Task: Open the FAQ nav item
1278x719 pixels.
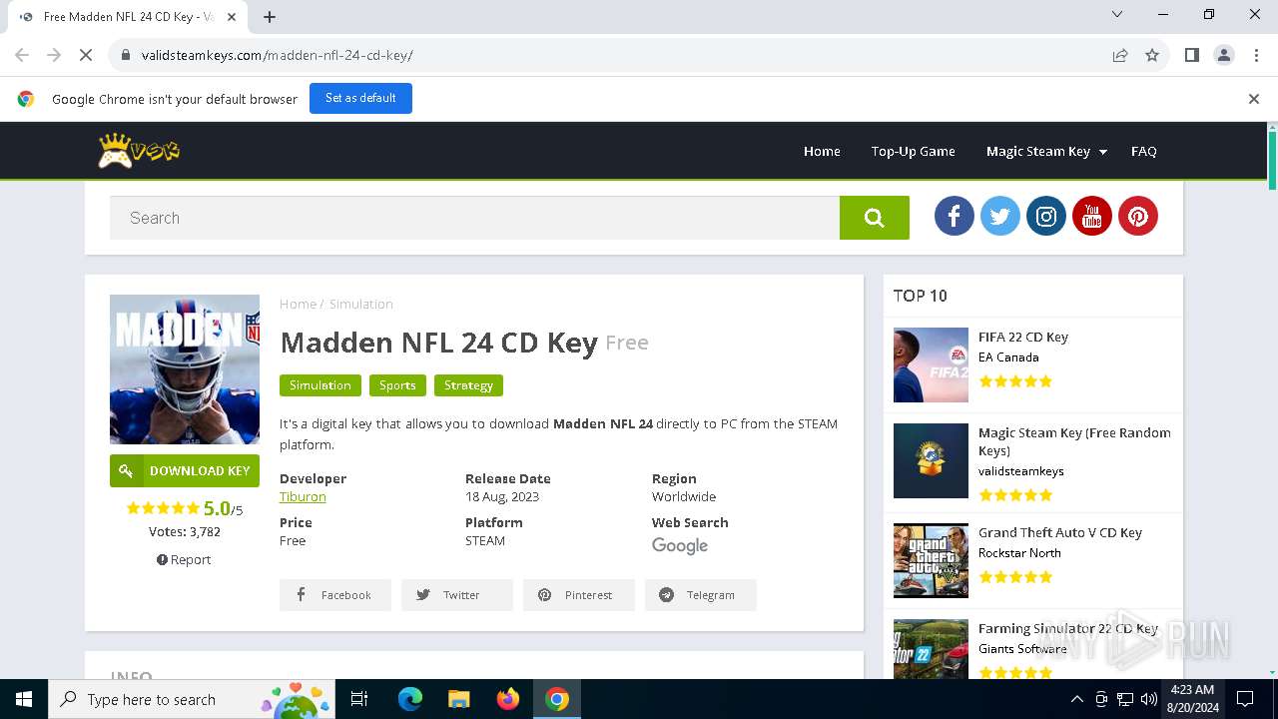Action: (x=1144, y=151)
